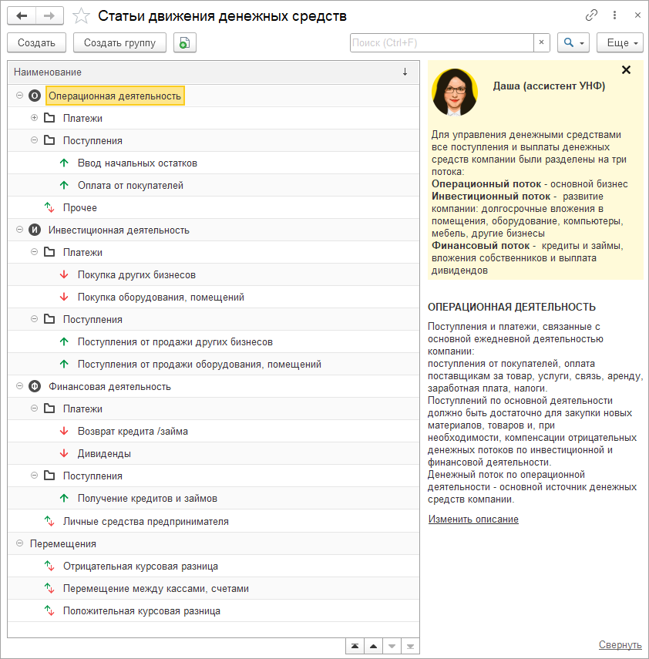
Task: Collapse the Инвестиционная деятельность group
Action: pos(19,230)
